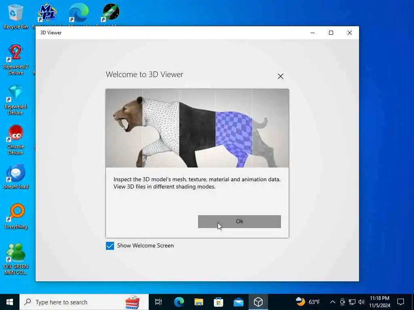This screenshot has height=310, width=414.
Task: Select the Chuzzle Deluxe desktop shortcut
Action: pyautogui.click(x=16, y=140)
